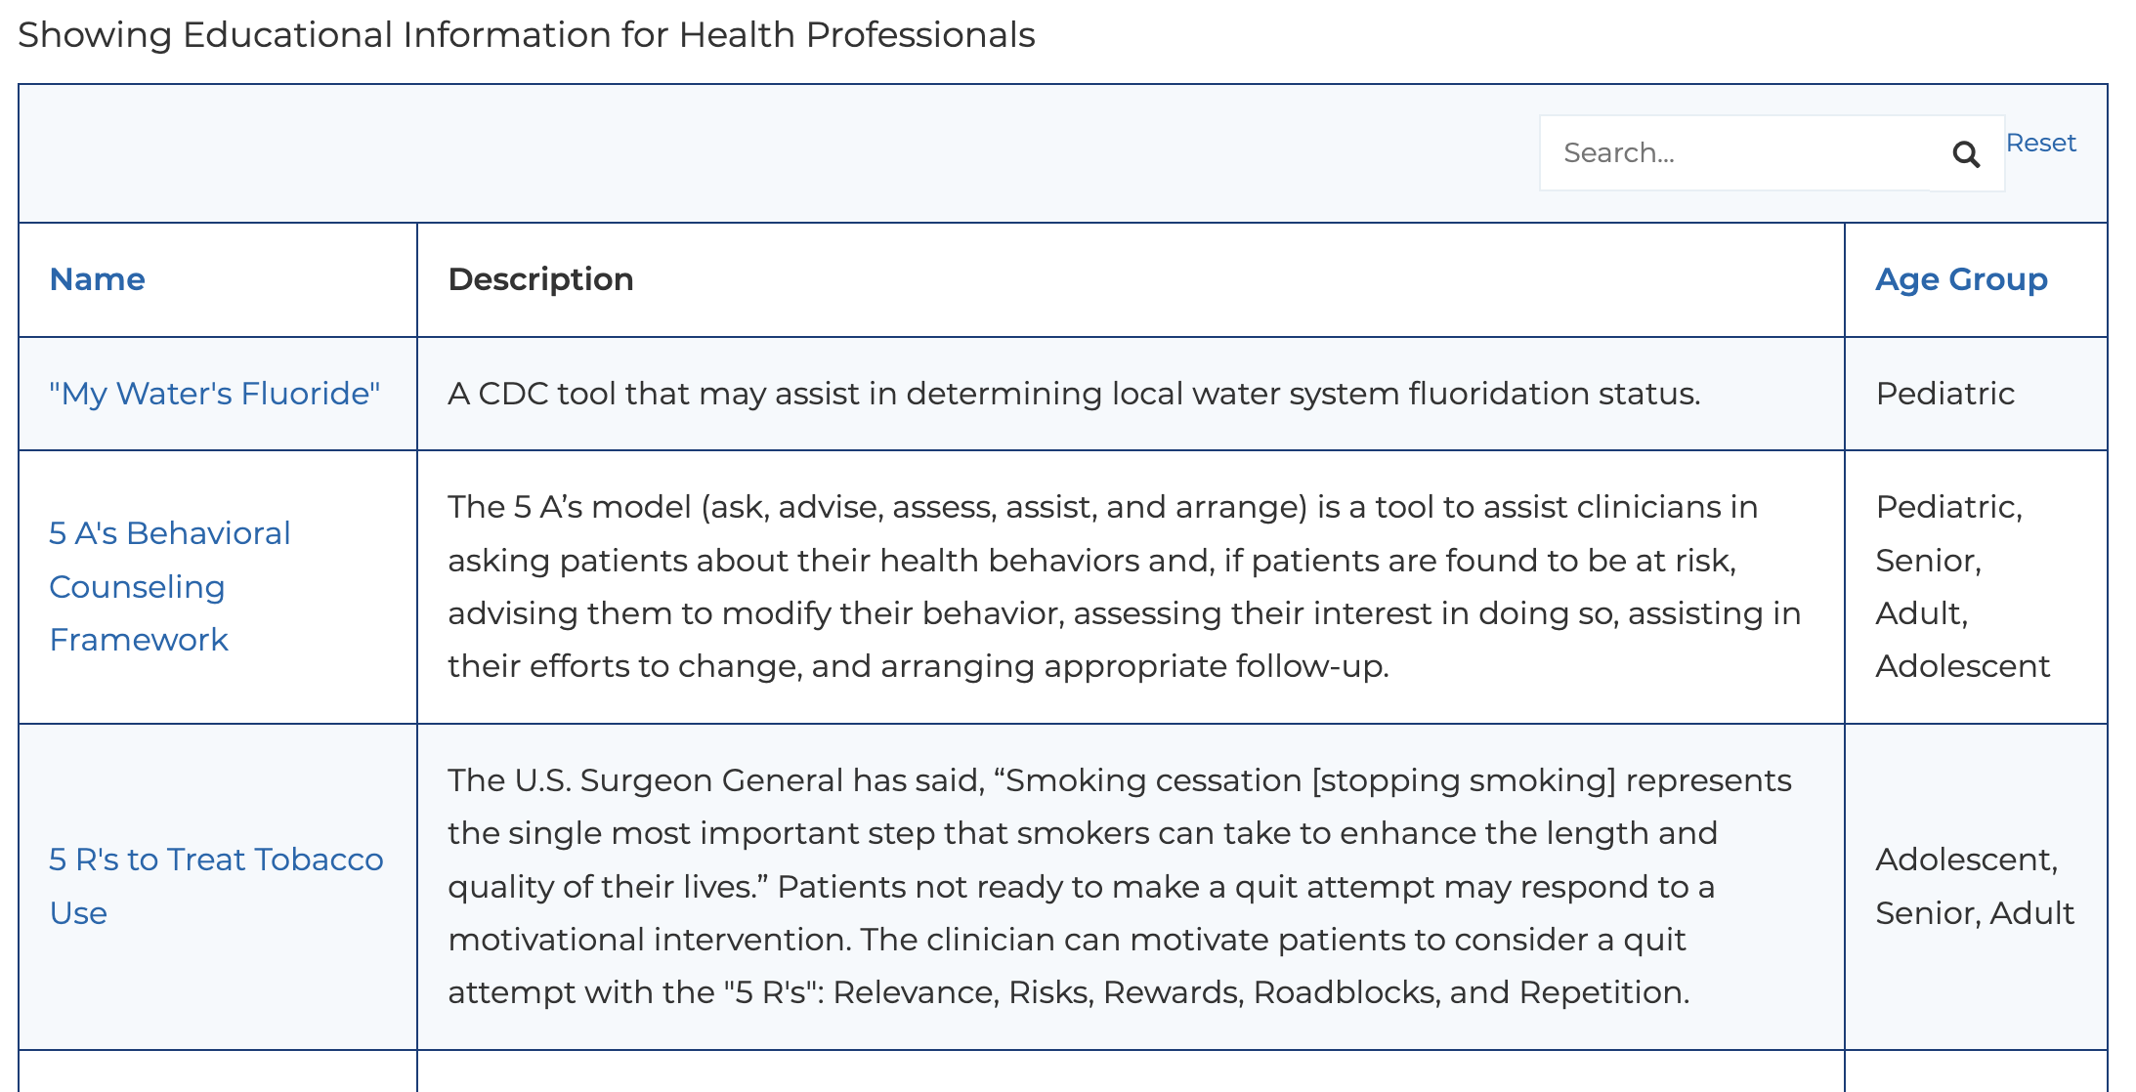The height and width of the screenshot is (1092, 2136).
Task: Open 5 A's Behavioral Counseling Framework link
Action: click(x=170, y=586)
